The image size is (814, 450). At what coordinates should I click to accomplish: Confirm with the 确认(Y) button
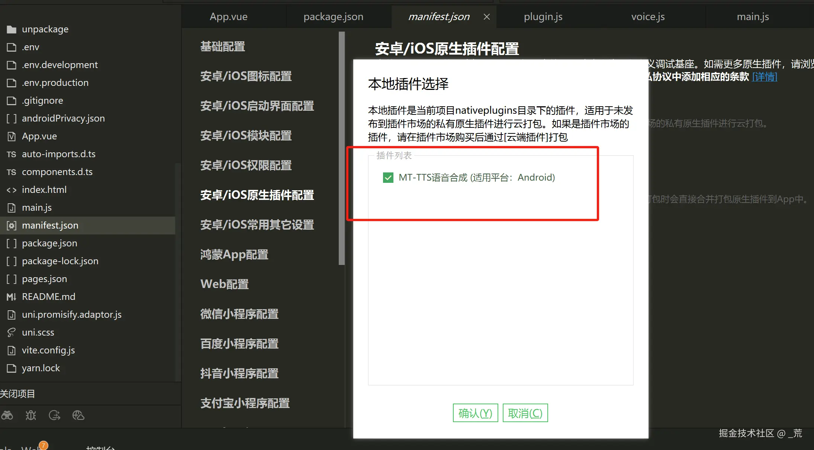475,413
